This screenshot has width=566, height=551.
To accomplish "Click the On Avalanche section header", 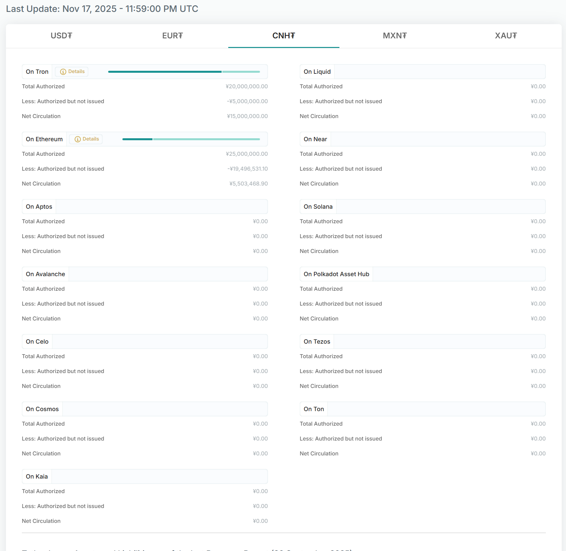I will tap(45, 274).
